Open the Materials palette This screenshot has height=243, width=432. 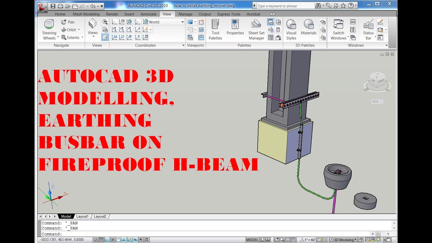[x=309, y=27]
